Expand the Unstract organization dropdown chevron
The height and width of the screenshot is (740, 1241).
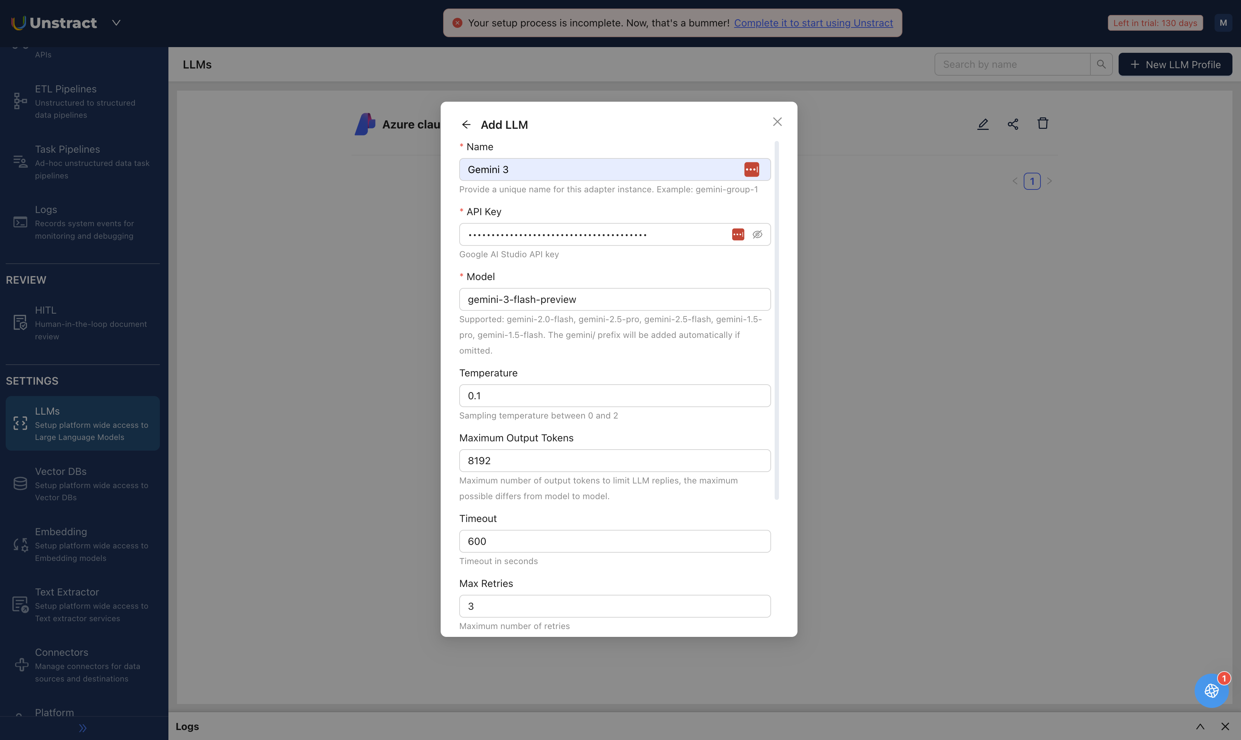coord(116,23)
